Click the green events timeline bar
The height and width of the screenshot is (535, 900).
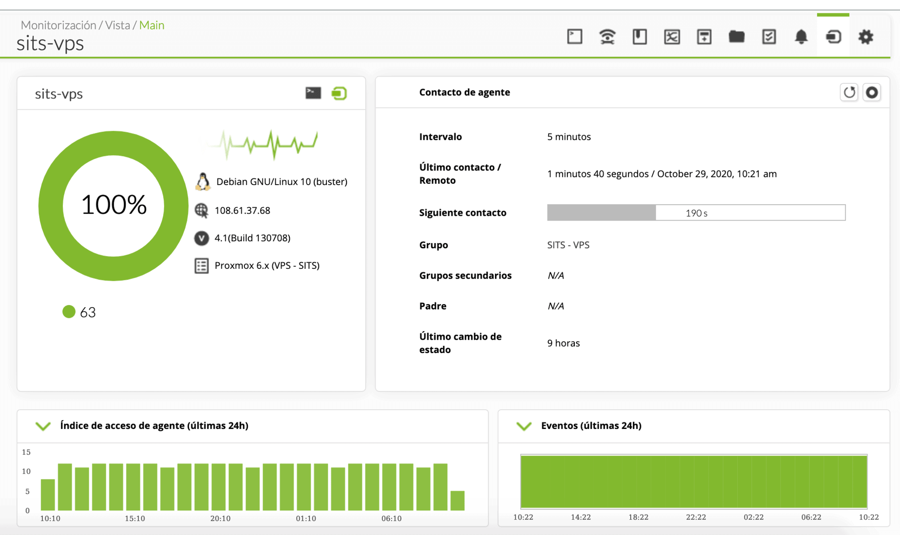[694, 481]
